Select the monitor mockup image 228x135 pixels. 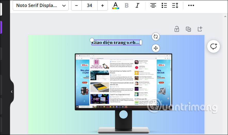(x=124, y=93)
